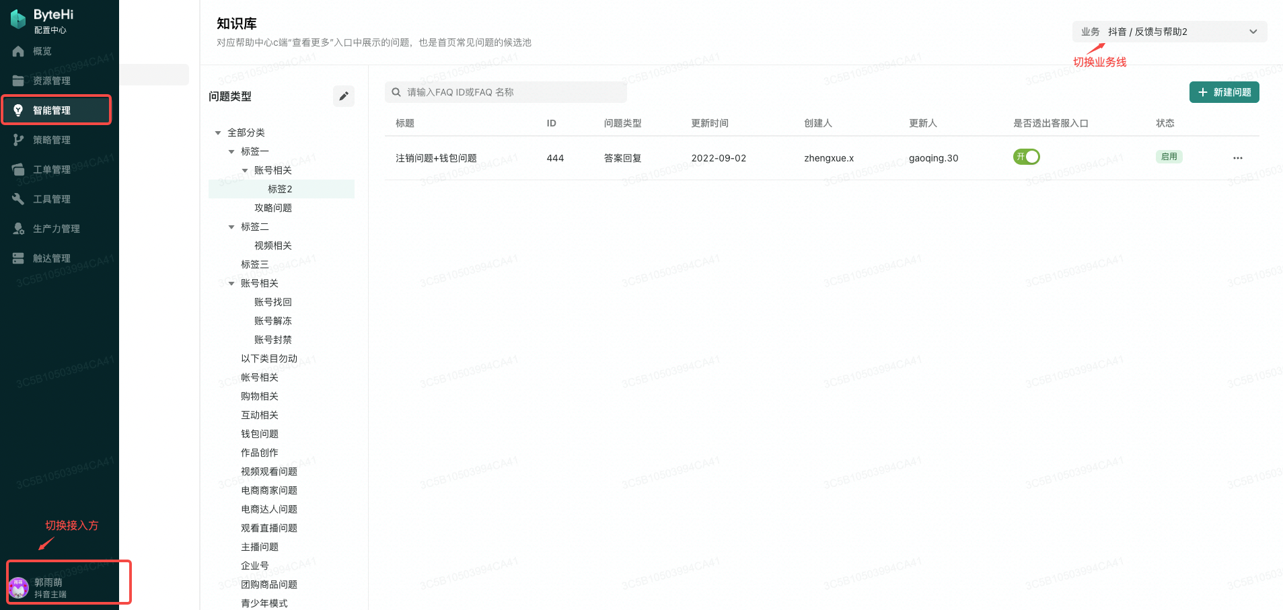1283x610 pixels.
Task: Open FAQ titled 注销问题+钱包问题
Action: (x=436, y=158)
